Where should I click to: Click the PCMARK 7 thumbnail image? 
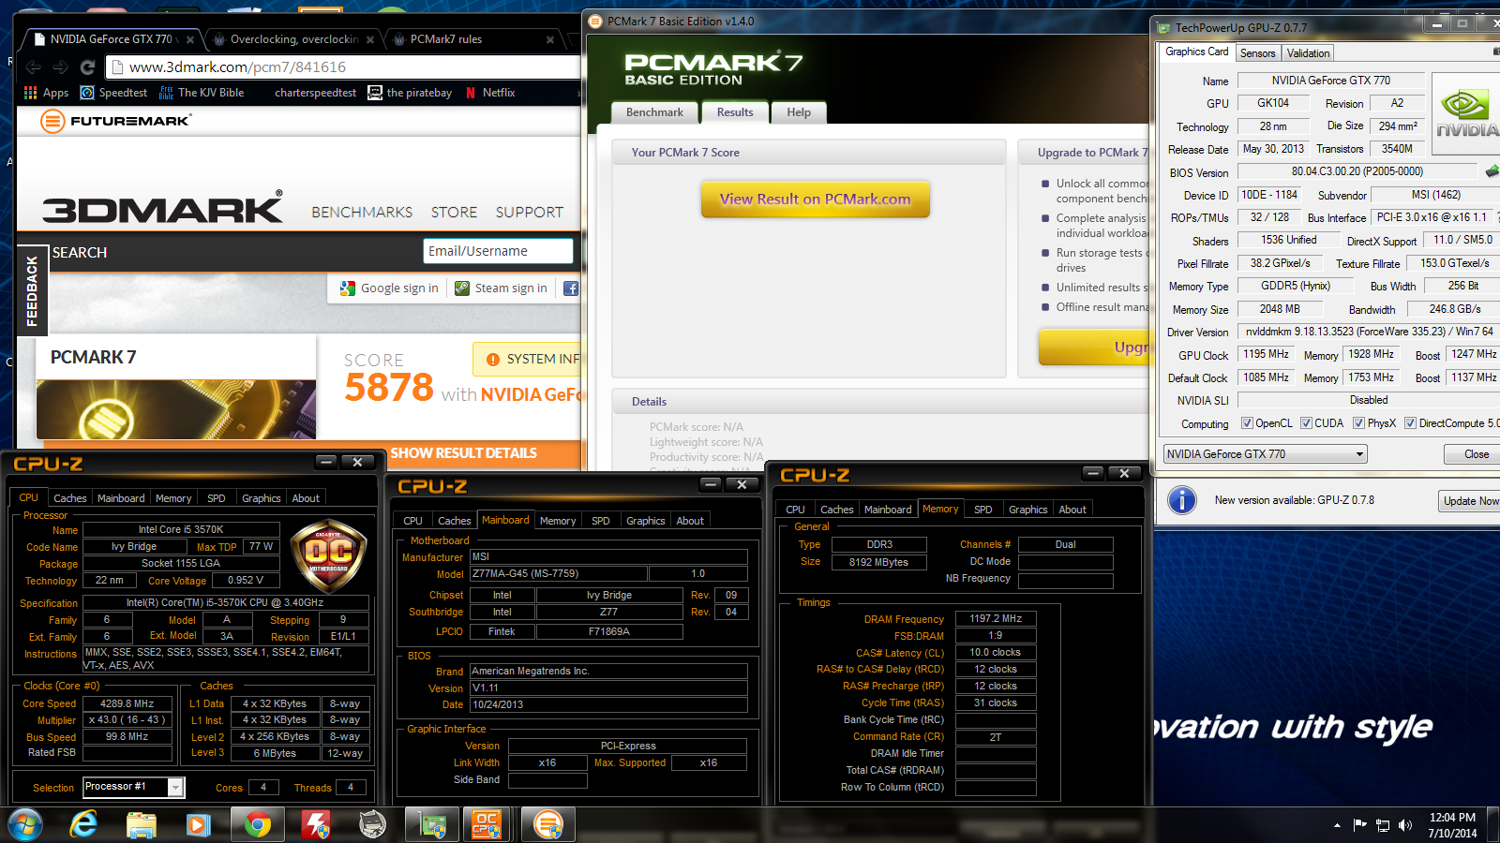click(176, 409)
